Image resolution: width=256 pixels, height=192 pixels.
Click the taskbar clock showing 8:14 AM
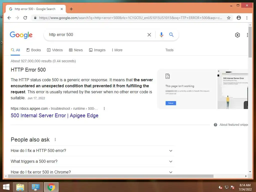pyautogui.click(x=245, y=187)
